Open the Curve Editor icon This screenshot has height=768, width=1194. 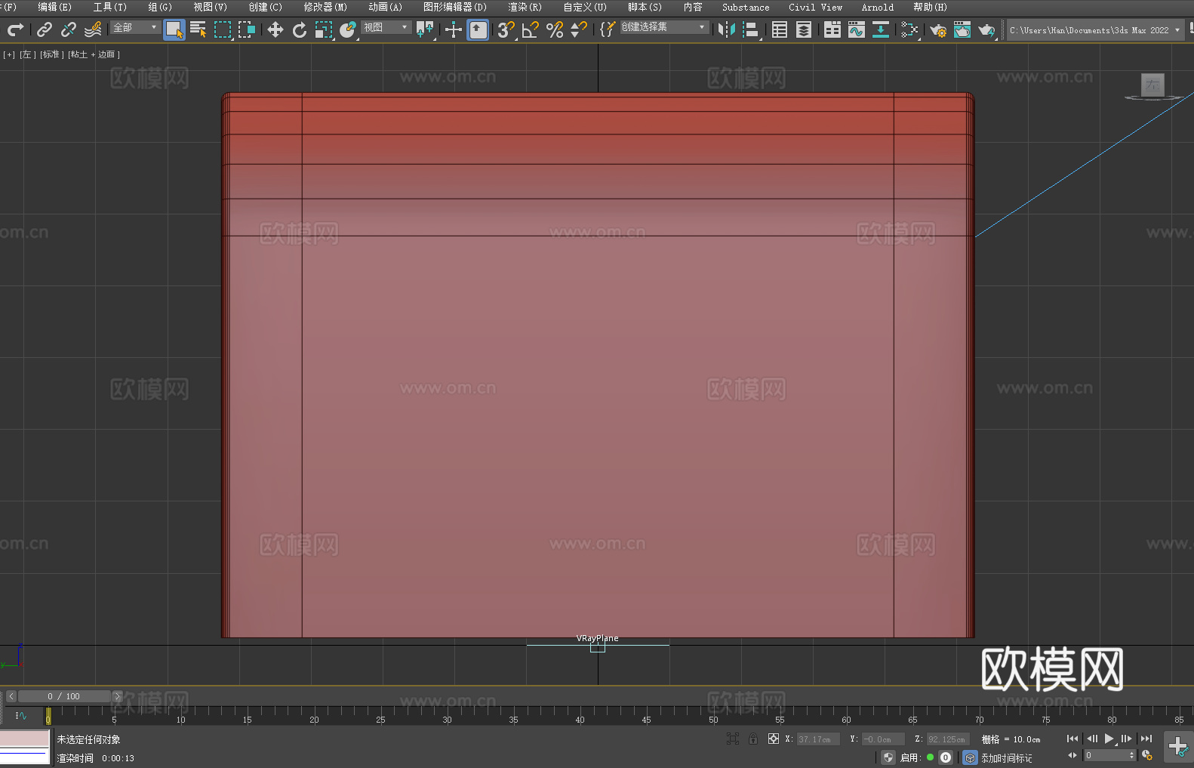[x=857, y=29]
